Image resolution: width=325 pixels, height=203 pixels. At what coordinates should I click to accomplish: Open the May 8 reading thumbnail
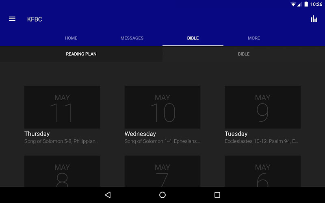pyautogui.click(x=62, y=171)
